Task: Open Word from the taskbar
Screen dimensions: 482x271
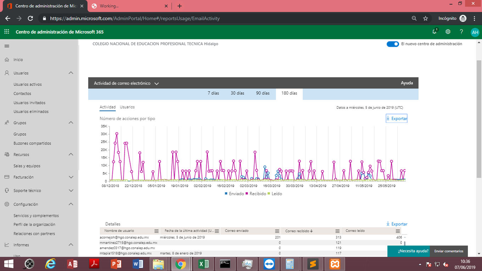Action: pos(138,264)
